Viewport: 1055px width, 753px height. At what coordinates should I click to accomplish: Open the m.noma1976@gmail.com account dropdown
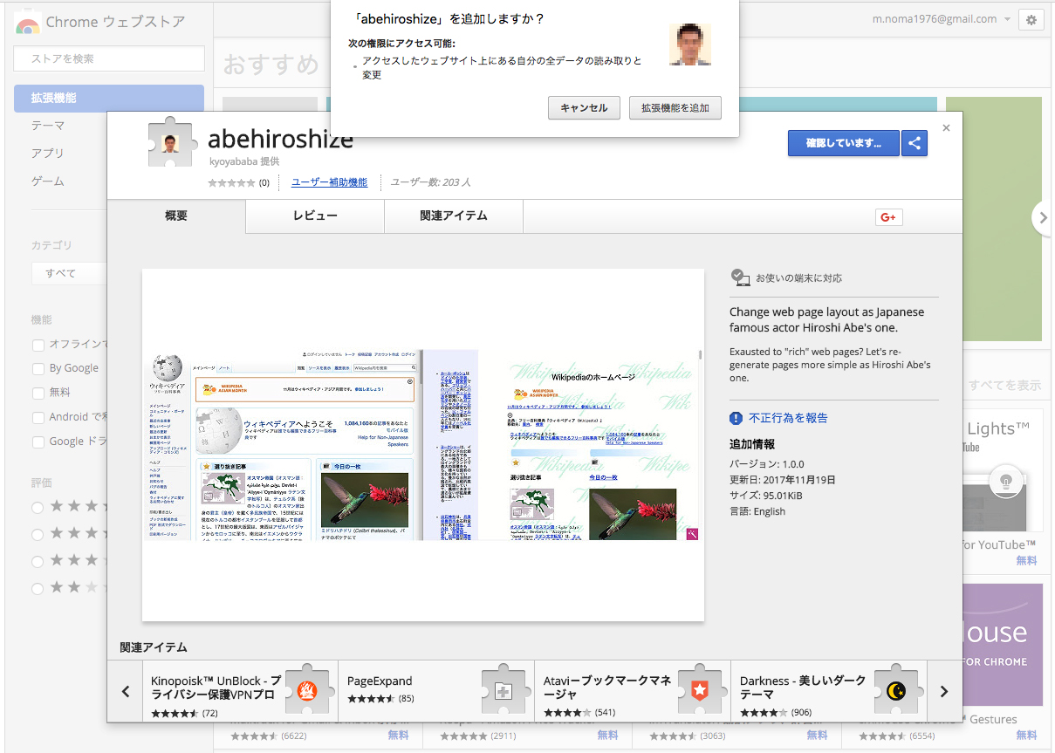click(942, 19)
